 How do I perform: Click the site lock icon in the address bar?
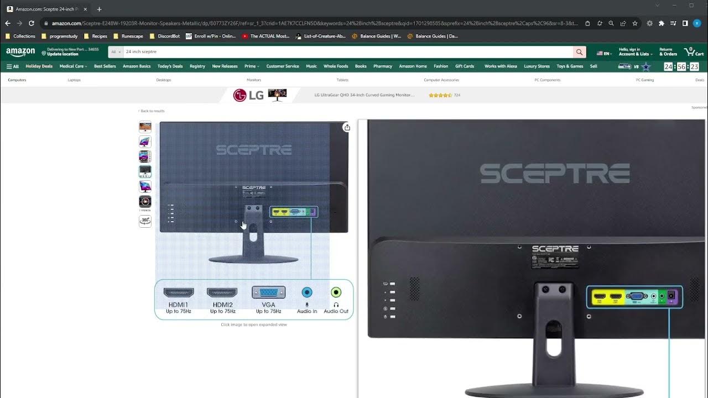pyautogui.click(x=46, y=23)
